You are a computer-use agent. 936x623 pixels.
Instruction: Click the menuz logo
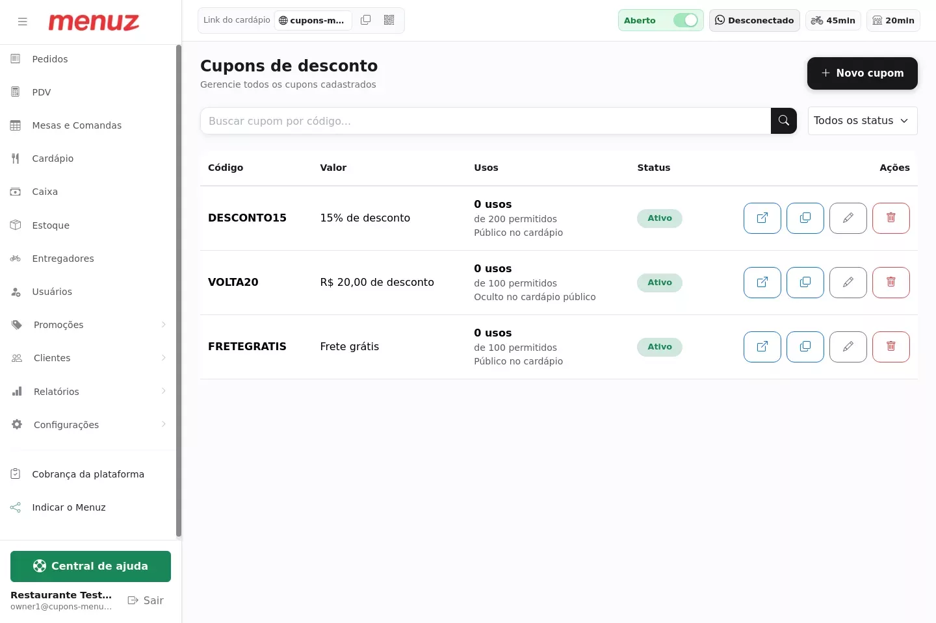coord(94,21)
